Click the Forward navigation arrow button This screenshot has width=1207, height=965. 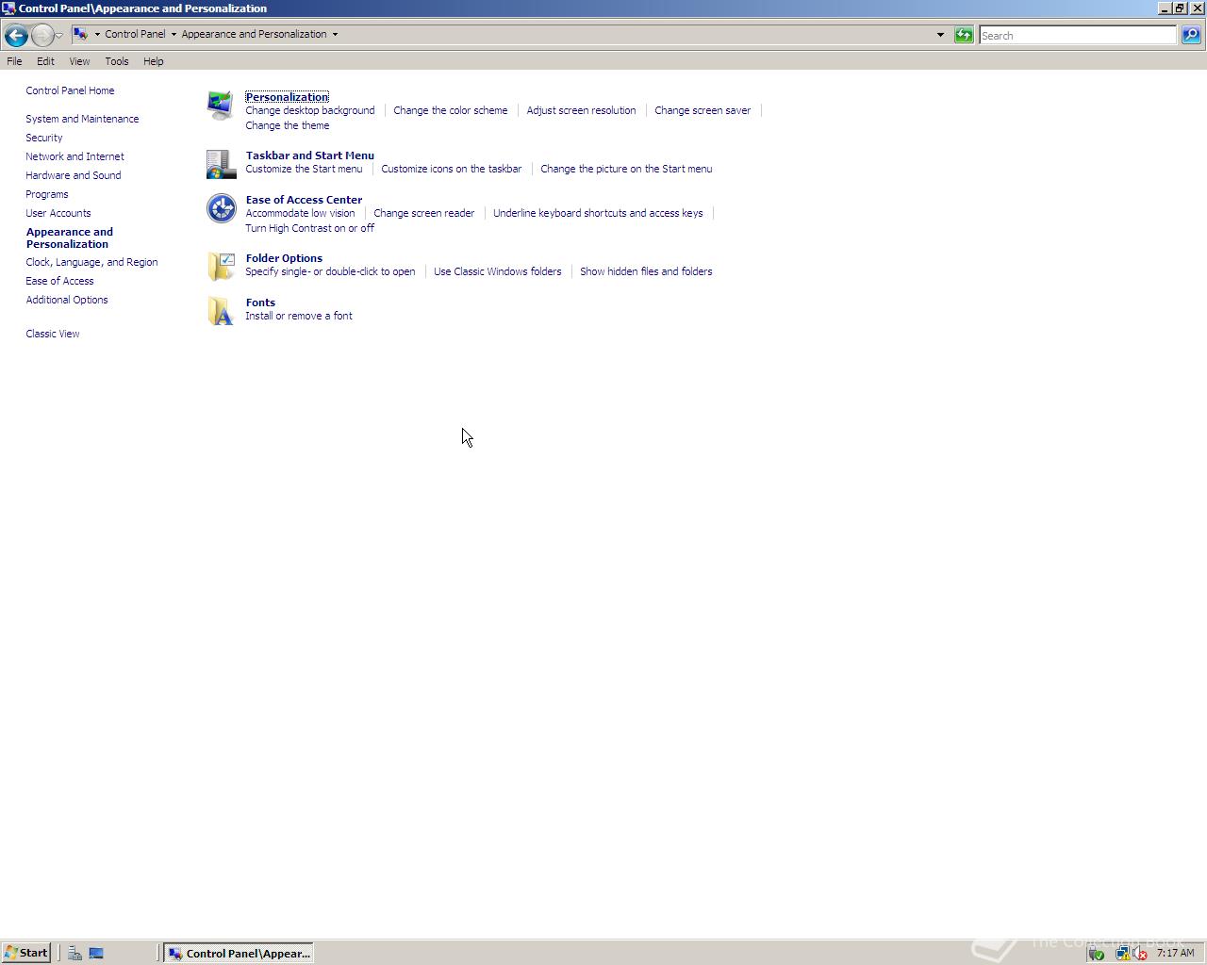[42, 35]
